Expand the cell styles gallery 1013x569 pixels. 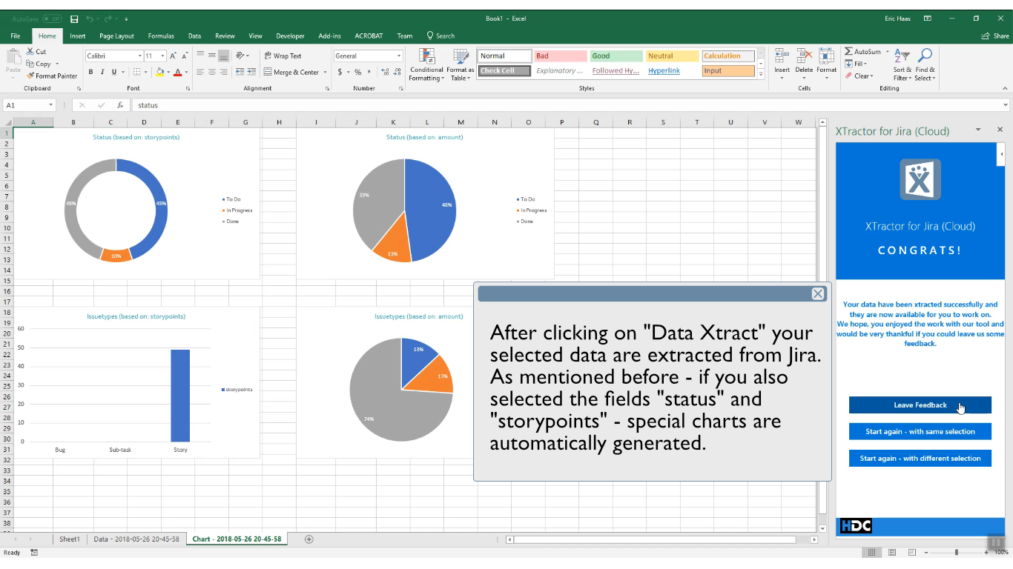click(760, 74)
